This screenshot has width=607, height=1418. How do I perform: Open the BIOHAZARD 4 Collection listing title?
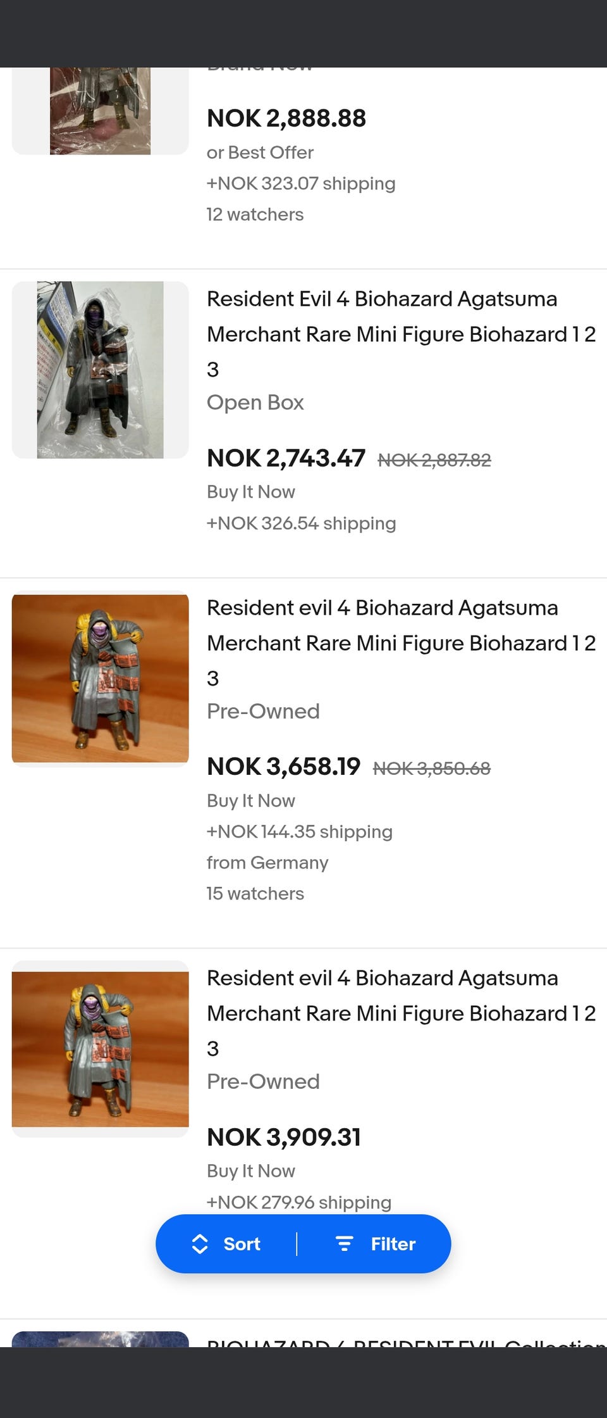405,1341
